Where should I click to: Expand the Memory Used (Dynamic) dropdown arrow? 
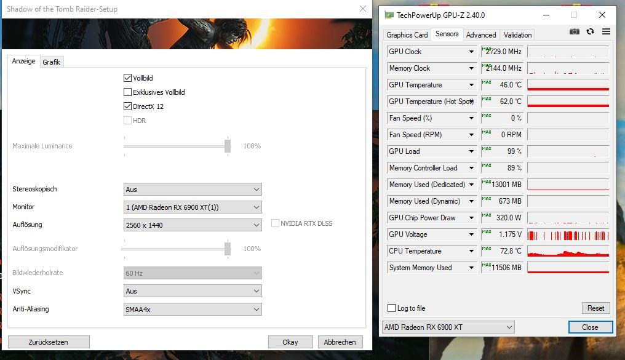tap(472, 201)
